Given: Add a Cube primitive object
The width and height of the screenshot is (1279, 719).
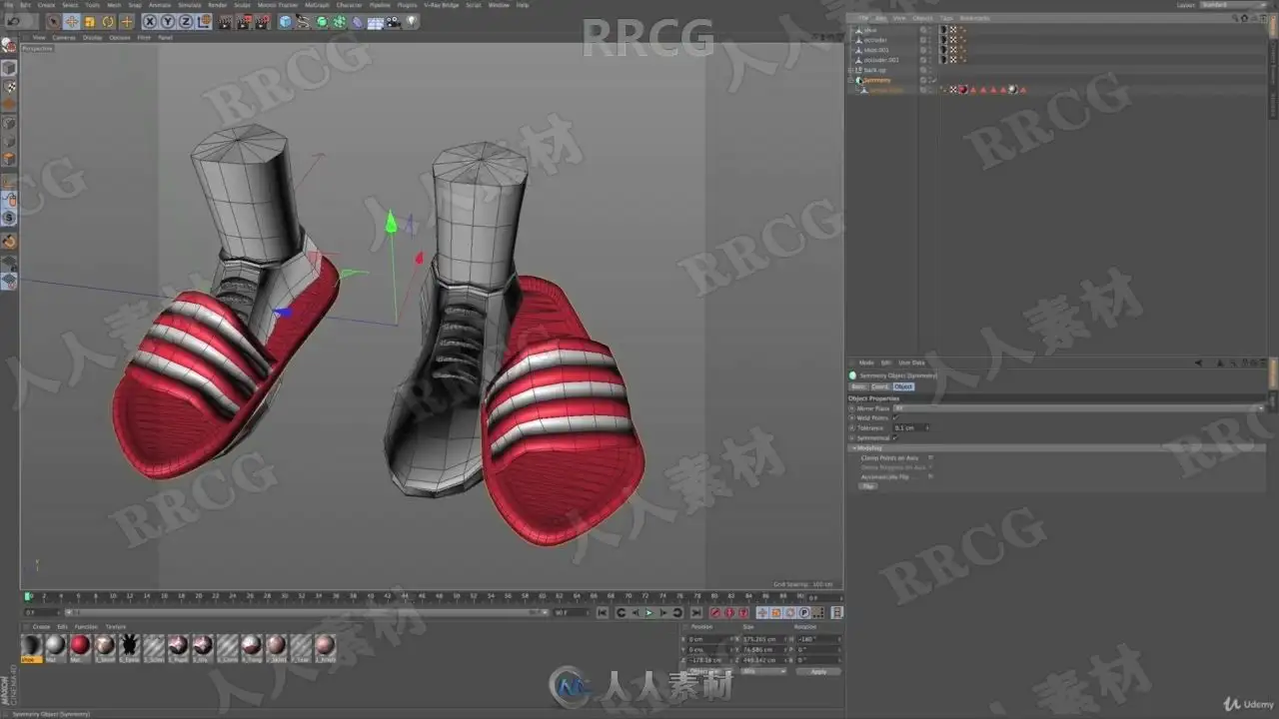Looking at the screenshot, I should (286, 22).
